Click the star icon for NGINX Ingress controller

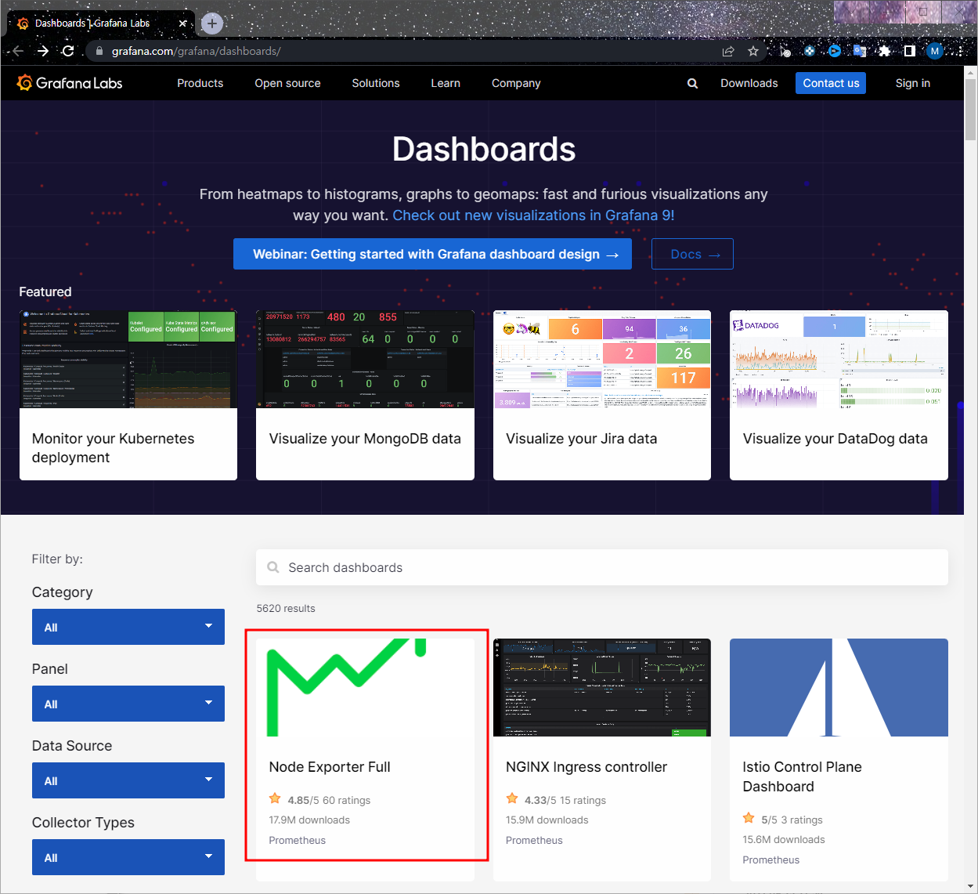[x=512, y=799]
